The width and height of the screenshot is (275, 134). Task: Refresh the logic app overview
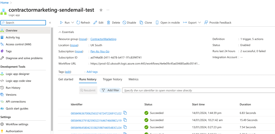(x=83, y=23)
